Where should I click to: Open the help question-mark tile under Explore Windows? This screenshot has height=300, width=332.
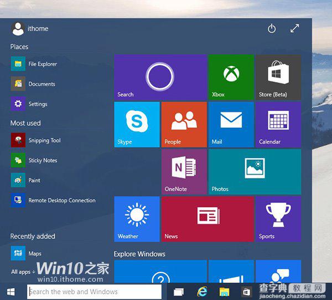(x=160, y=271)
